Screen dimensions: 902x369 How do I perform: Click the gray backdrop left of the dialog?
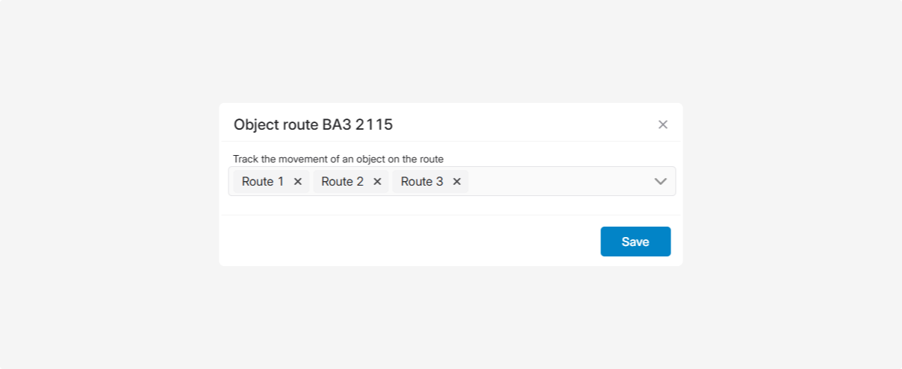pos(112,184)
